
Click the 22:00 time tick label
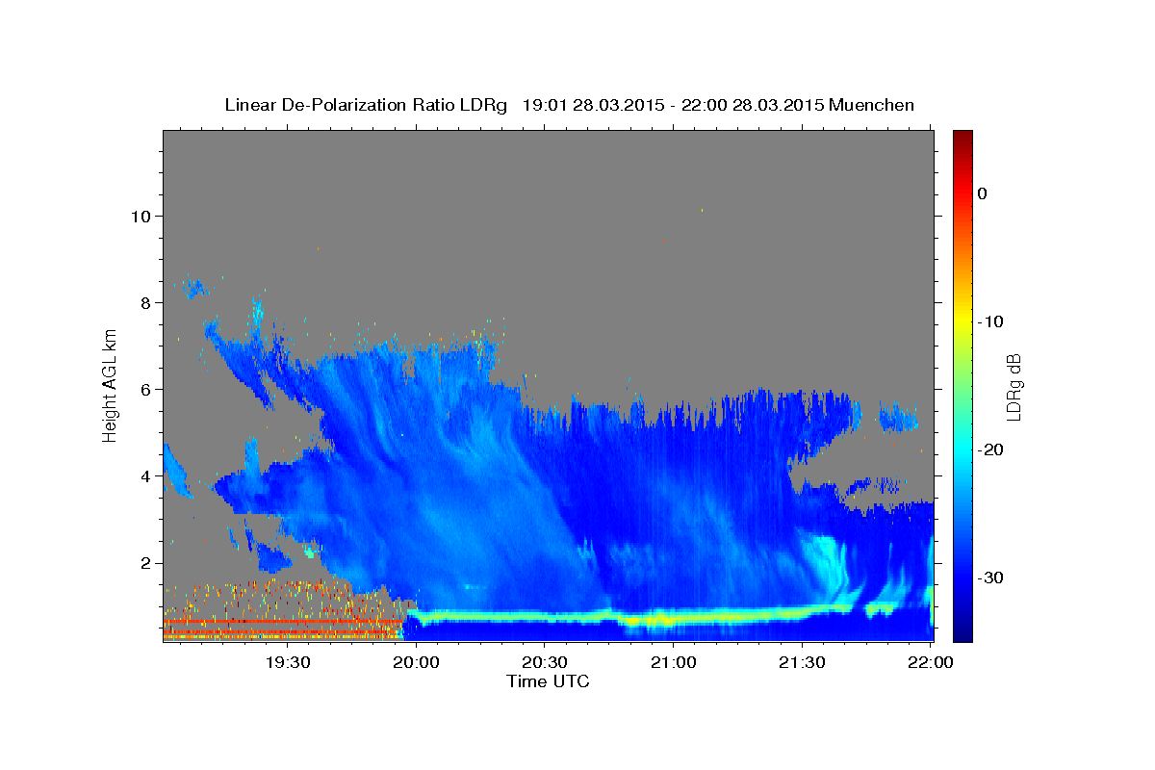click(x=931, y=662)
